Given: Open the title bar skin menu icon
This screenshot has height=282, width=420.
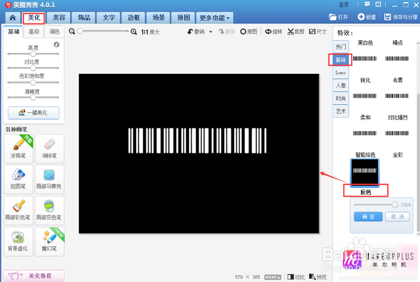Looking at the screenshot, I should [x=378, y=4].
